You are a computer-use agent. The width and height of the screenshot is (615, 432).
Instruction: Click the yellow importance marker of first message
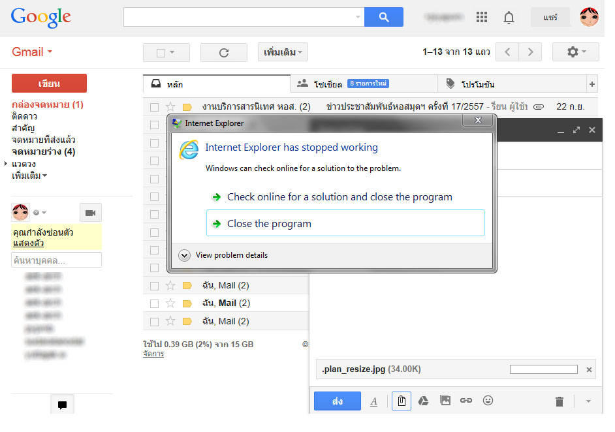[187, 107]
